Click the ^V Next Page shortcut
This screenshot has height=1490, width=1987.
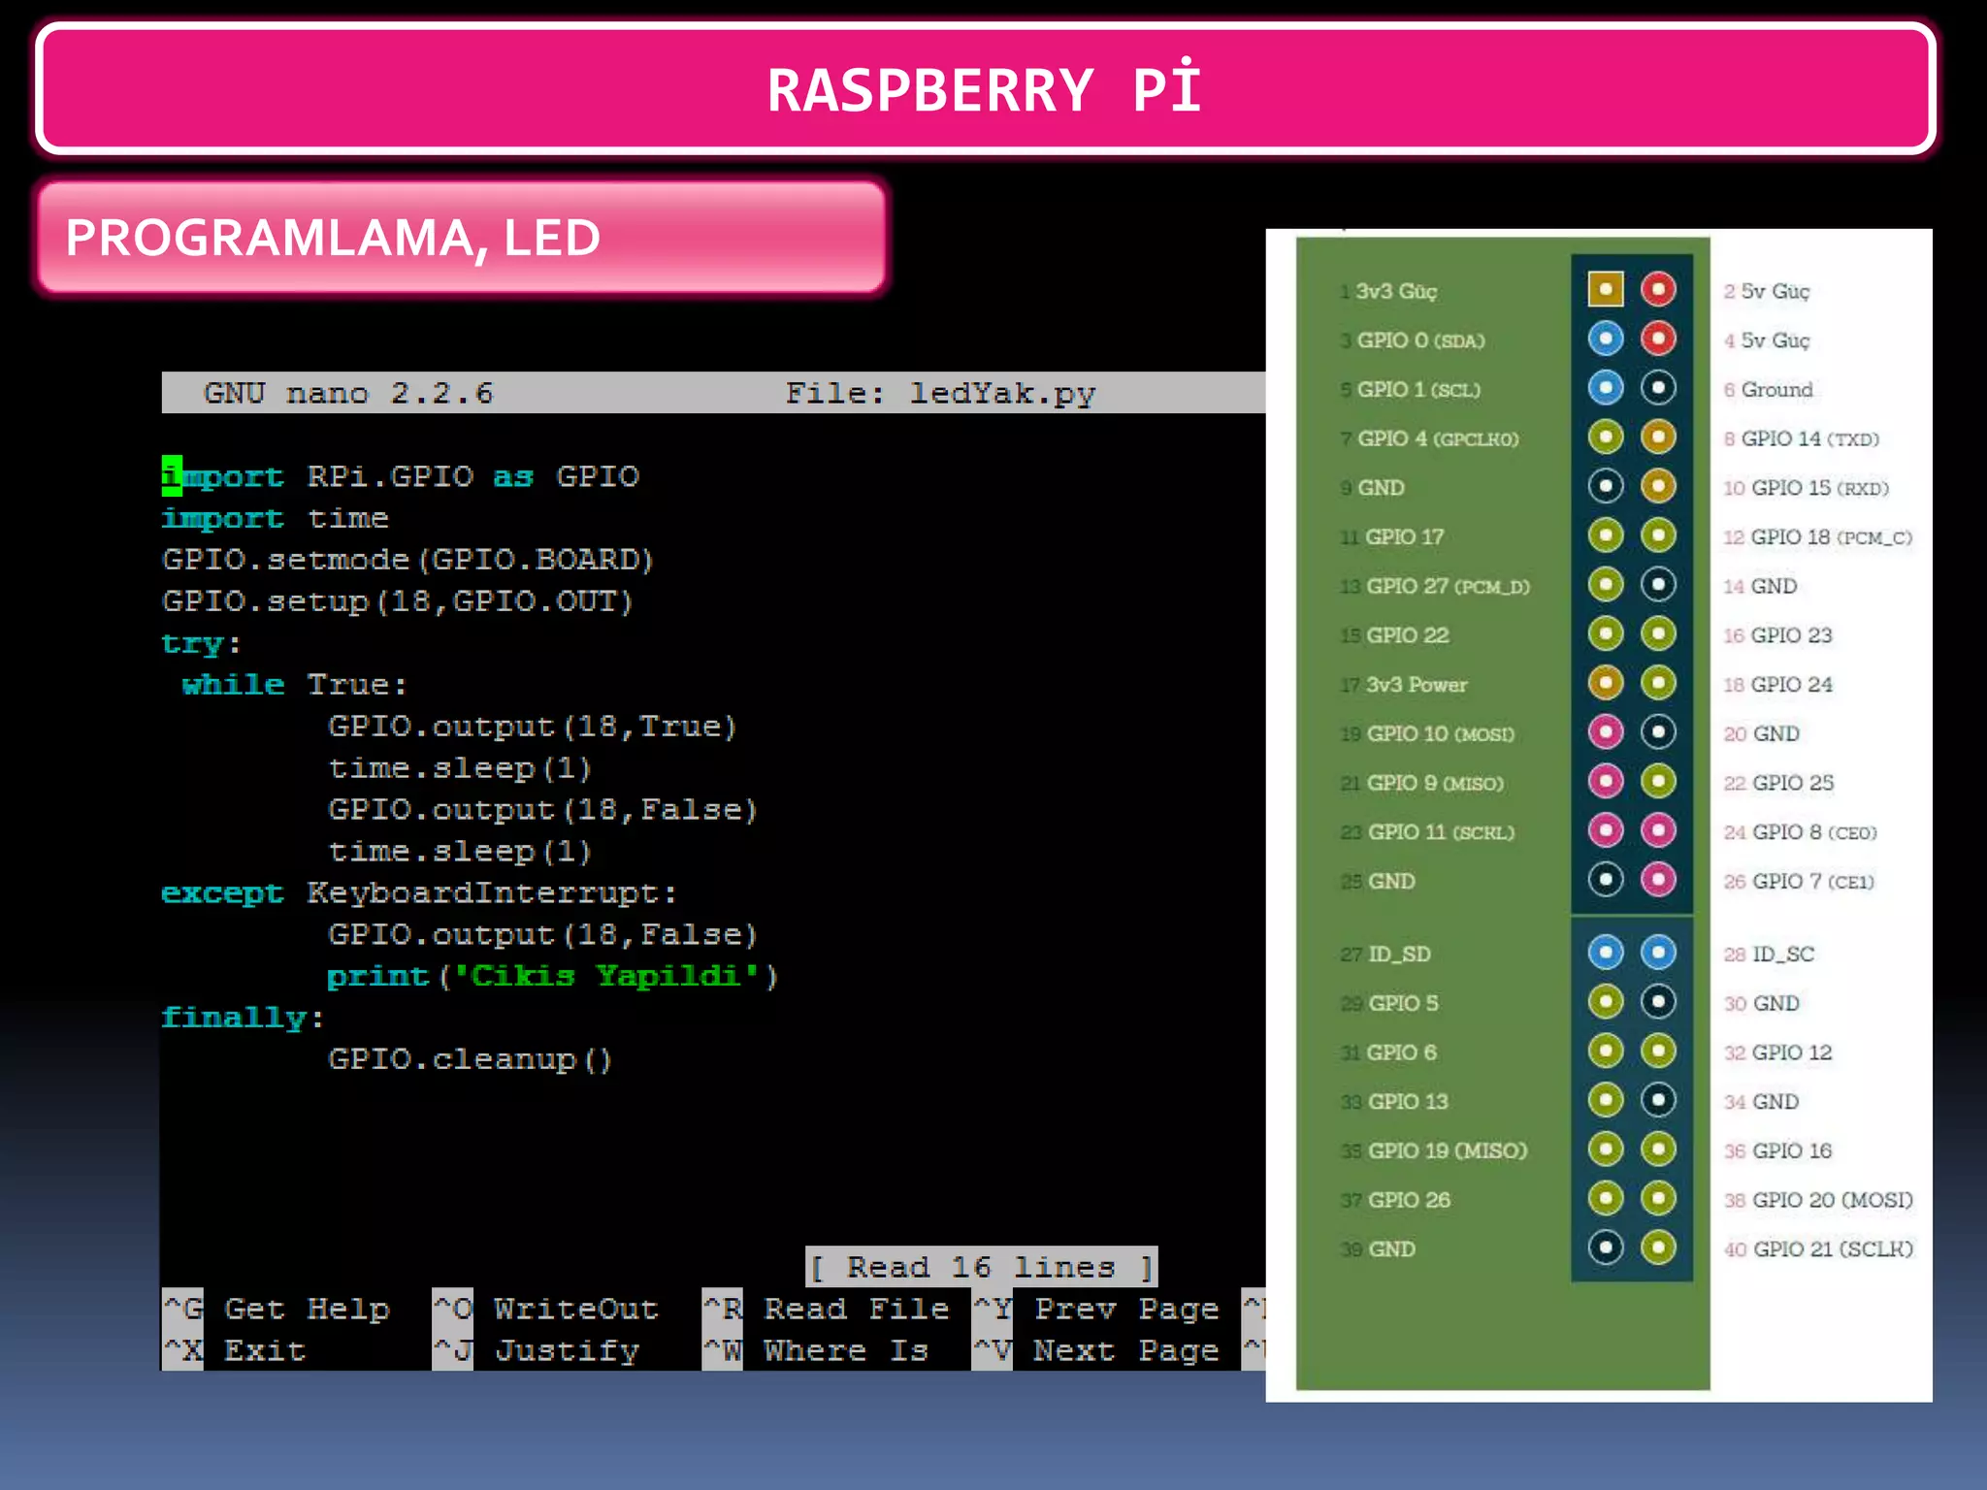(x=1096, y=1350)
